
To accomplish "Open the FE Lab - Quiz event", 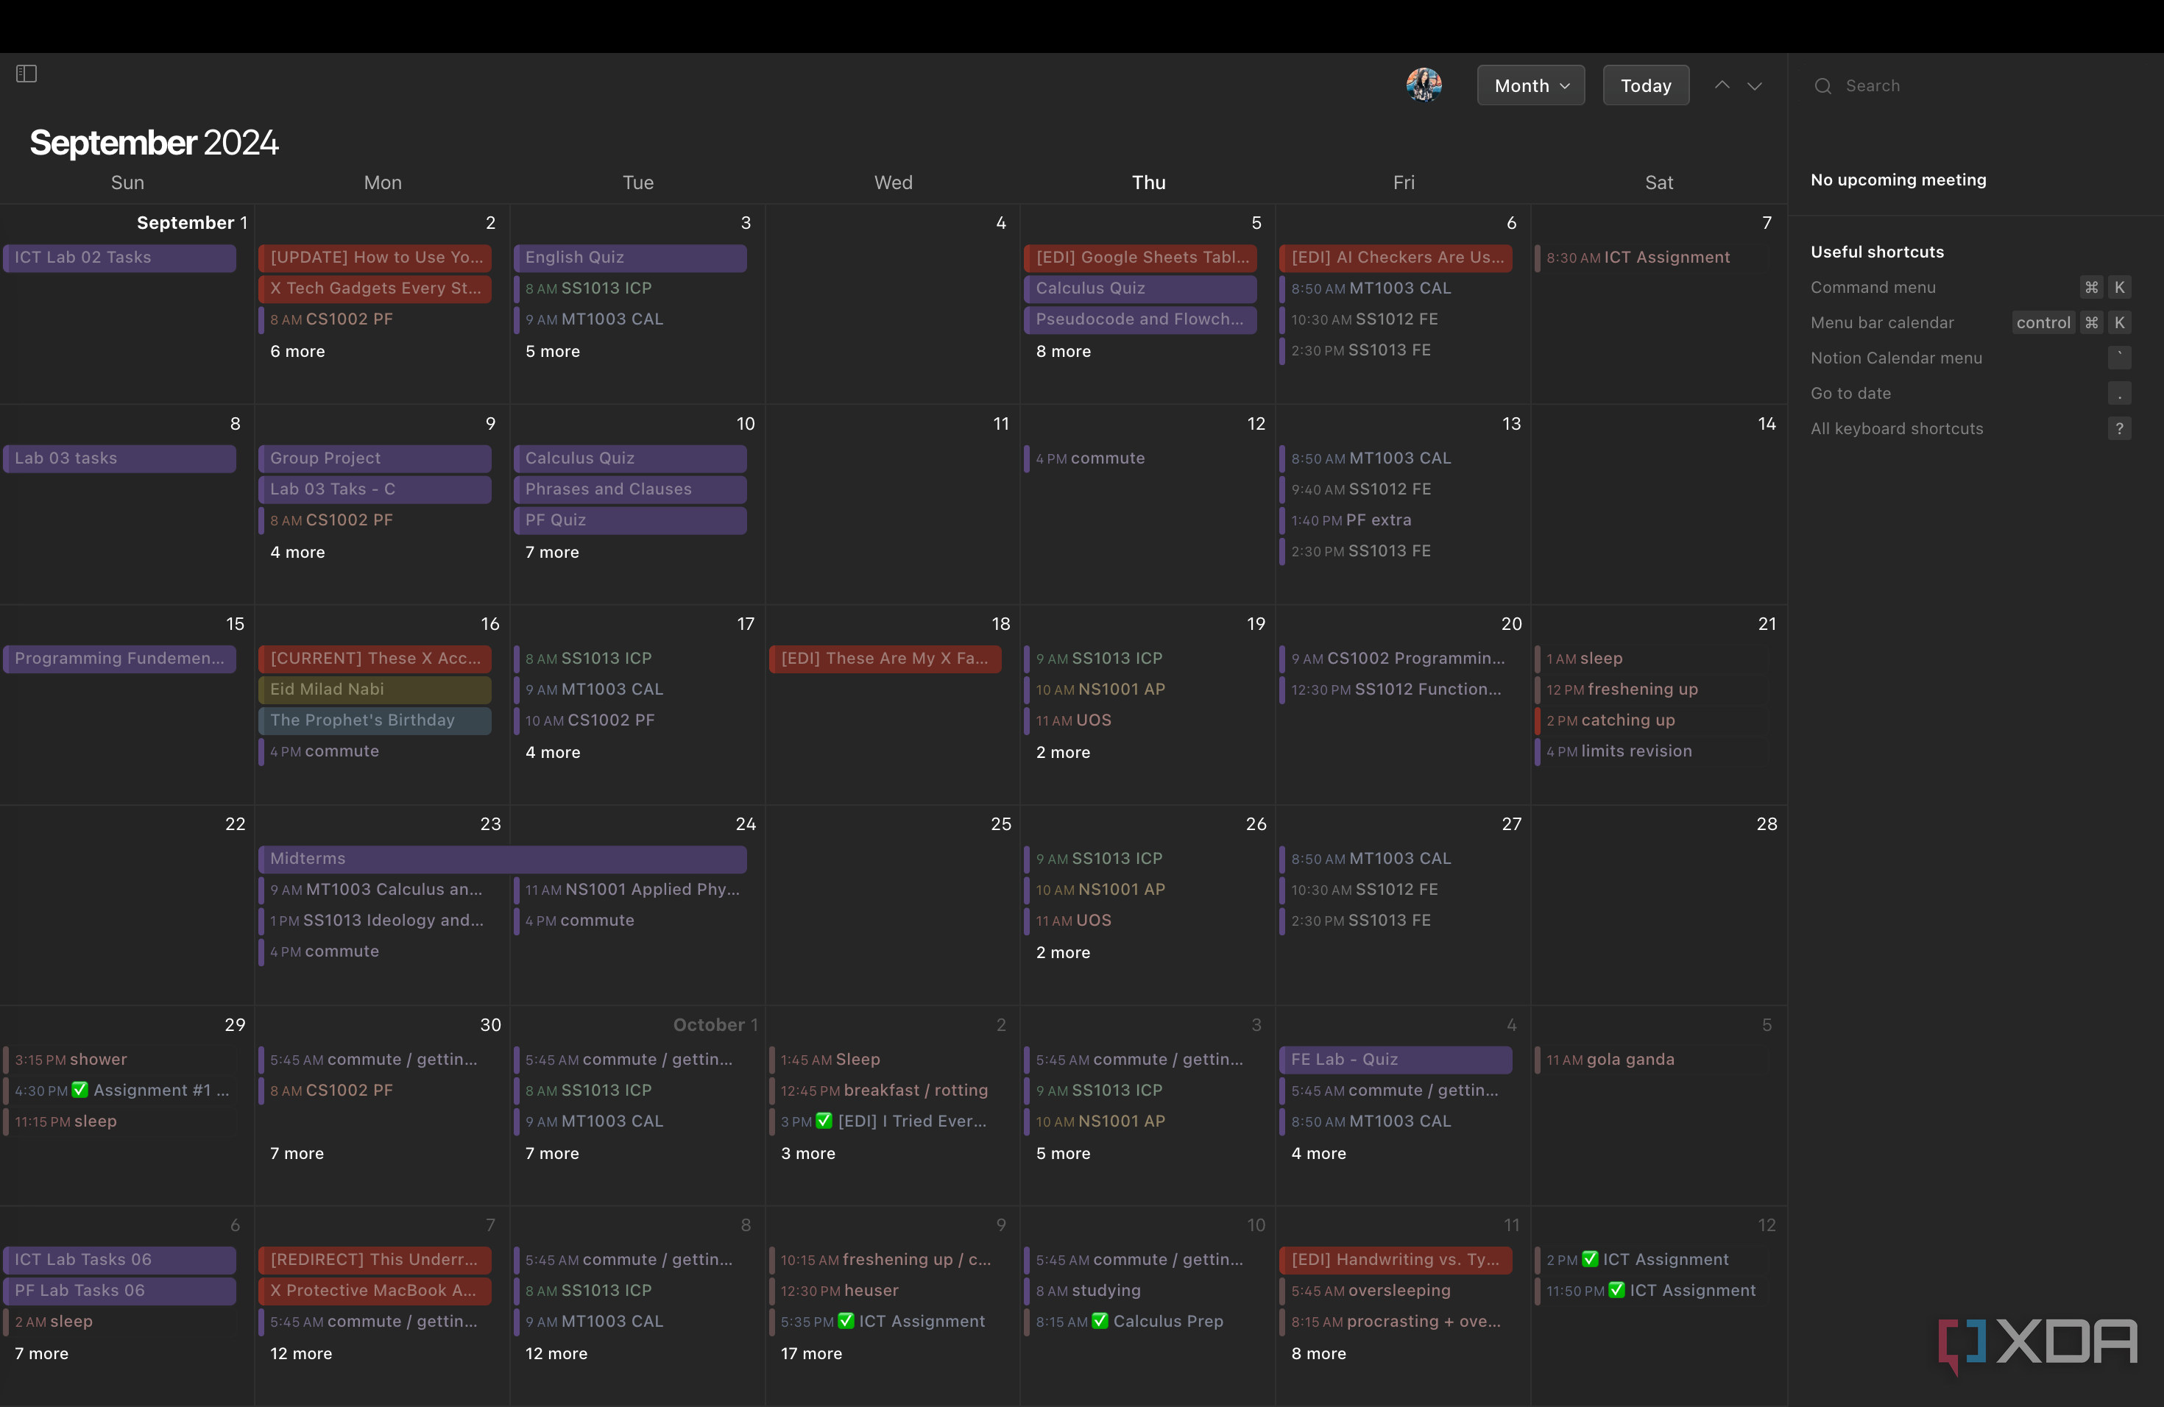I will point(1396,1059).
